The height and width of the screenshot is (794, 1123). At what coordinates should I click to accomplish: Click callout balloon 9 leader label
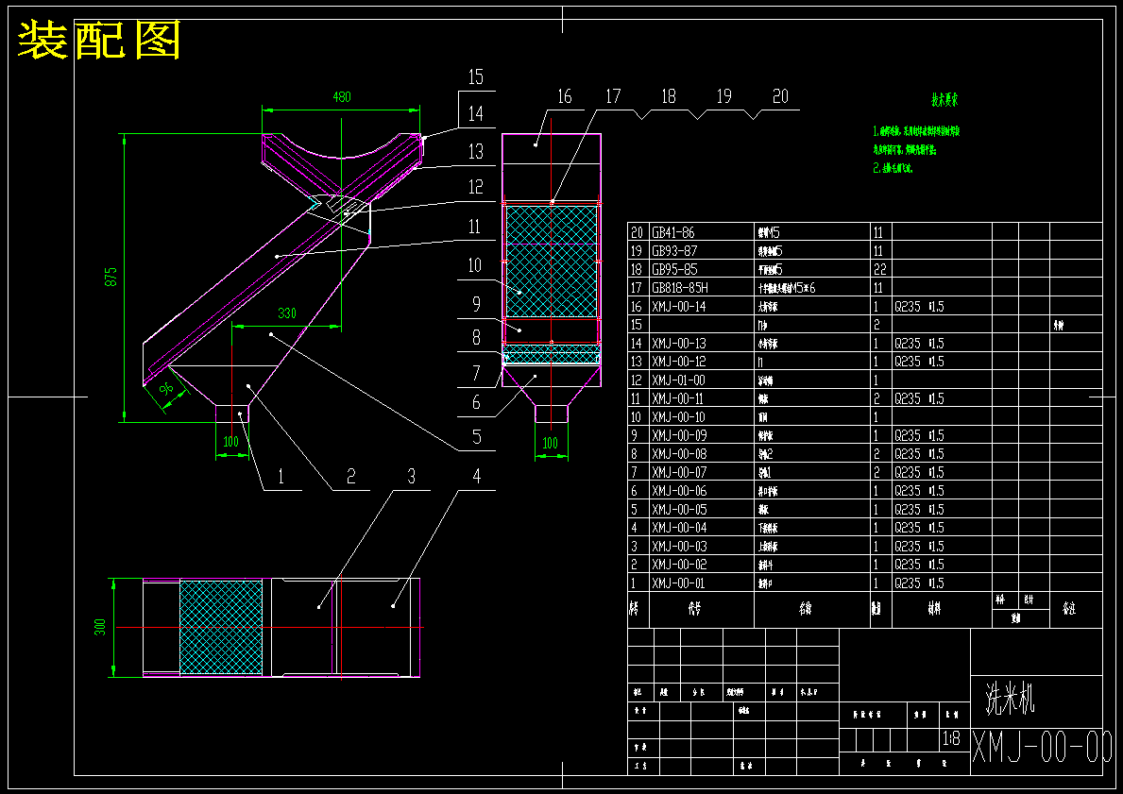tap(476, 304)
